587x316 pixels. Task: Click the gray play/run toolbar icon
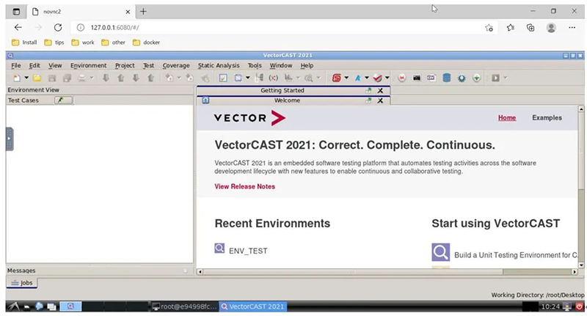coord(496,78)
